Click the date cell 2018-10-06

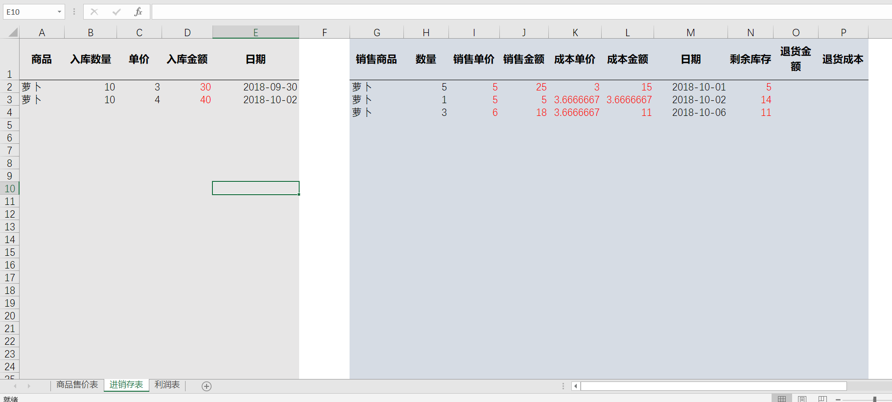(x=691, y=112)
